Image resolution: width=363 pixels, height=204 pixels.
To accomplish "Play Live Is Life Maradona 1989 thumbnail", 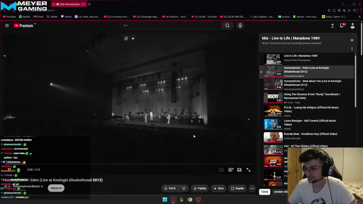I will click(x=273, y=59).
